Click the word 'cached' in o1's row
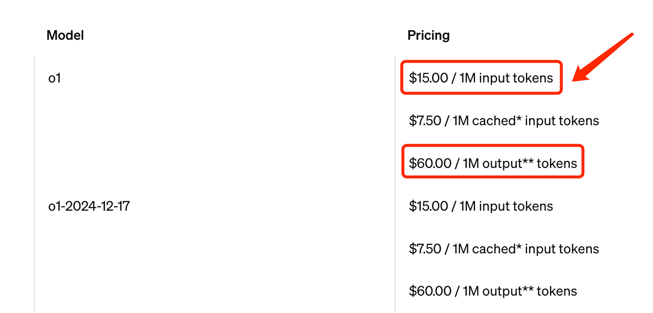This screenshot has height=313, width=653. tap(494, 121)
